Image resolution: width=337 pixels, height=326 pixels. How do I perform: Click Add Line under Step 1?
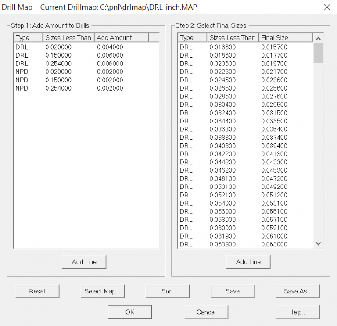(84, 262)
